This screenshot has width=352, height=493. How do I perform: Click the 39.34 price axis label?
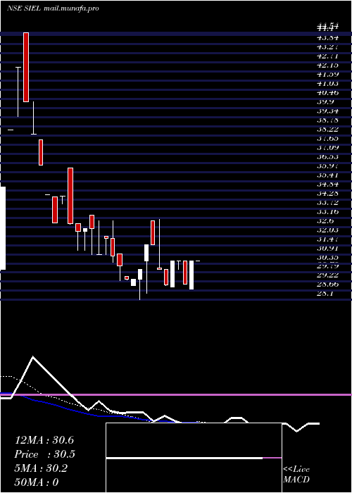[x=327, y=111]
